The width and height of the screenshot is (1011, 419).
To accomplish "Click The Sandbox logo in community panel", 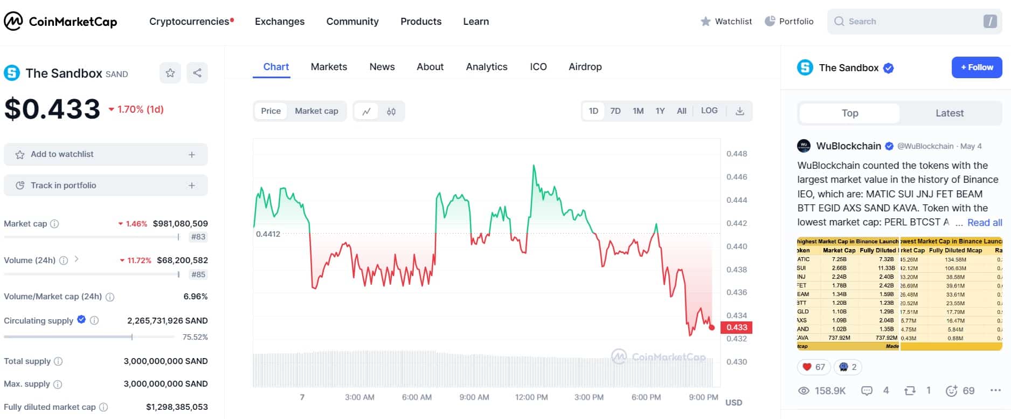I will [805, 67].
